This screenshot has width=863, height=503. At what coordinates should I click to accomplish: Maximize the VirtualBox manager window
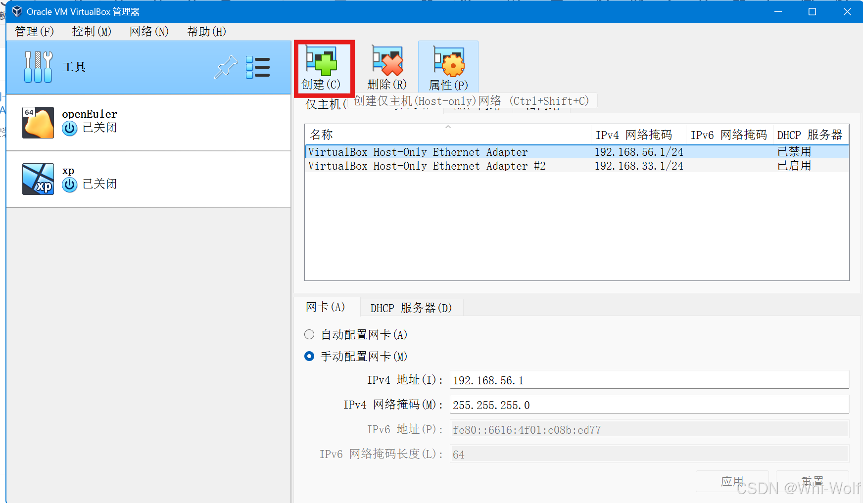click(812, 11)
